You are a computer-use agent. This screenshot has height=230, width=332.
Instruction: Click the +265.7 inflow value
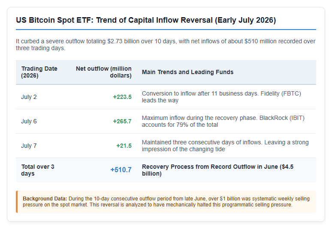tap(122, 121)
